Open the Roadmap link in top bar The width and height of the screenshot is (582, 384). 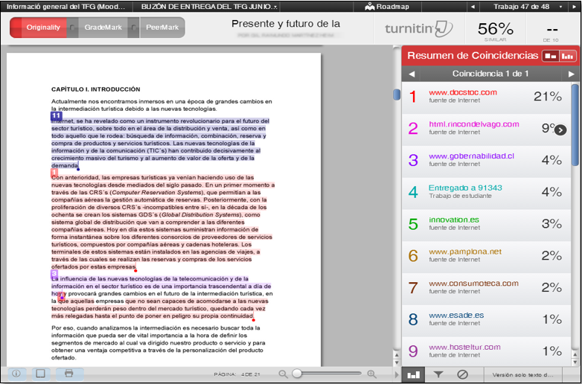tap(387, 6)
